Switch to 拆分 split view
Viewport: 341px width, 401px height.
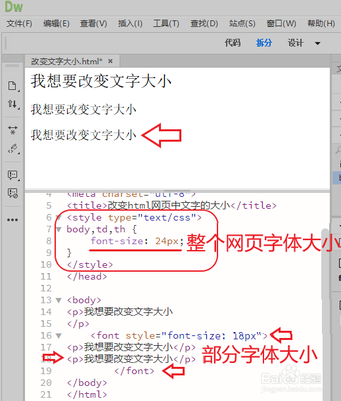pyautogui.click(x=263, y=43)
